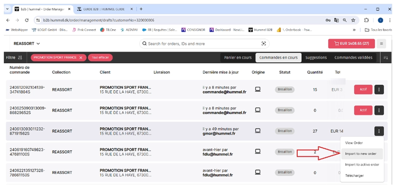396x188 pixels.
Task: Click the translate page icon in address bar
Action: [336, 20]
